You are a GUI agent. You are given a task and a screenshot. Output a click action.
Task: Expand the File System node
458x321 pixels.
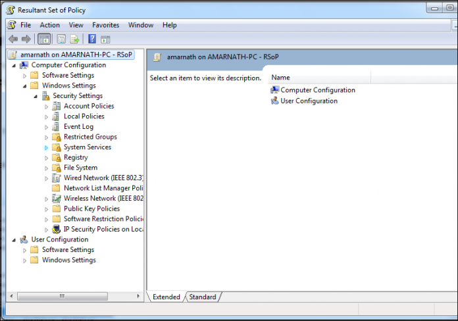tap(46, 168)
